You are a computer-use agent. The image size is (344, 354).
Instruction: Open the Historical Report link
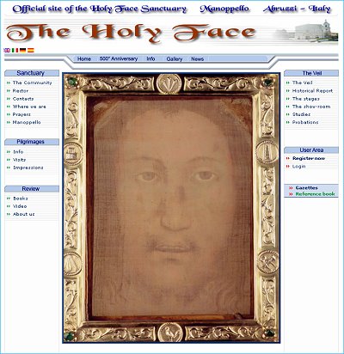click(x=312, y=91)
